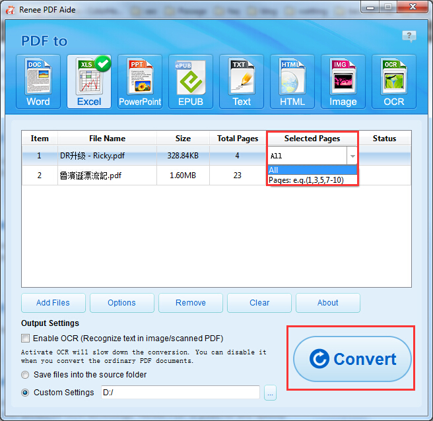433x421 pixels.
Task: Choose HTML conversion format
Action: pyautogui.click(x=292, y=81)
